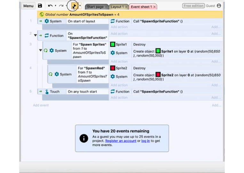Click the Add... link beside Add event

point(216,105)
